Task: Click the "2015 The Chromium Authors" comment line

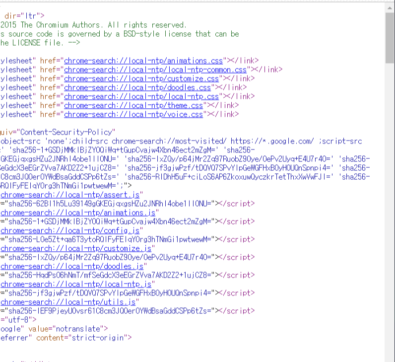Action: click(93, 25)
